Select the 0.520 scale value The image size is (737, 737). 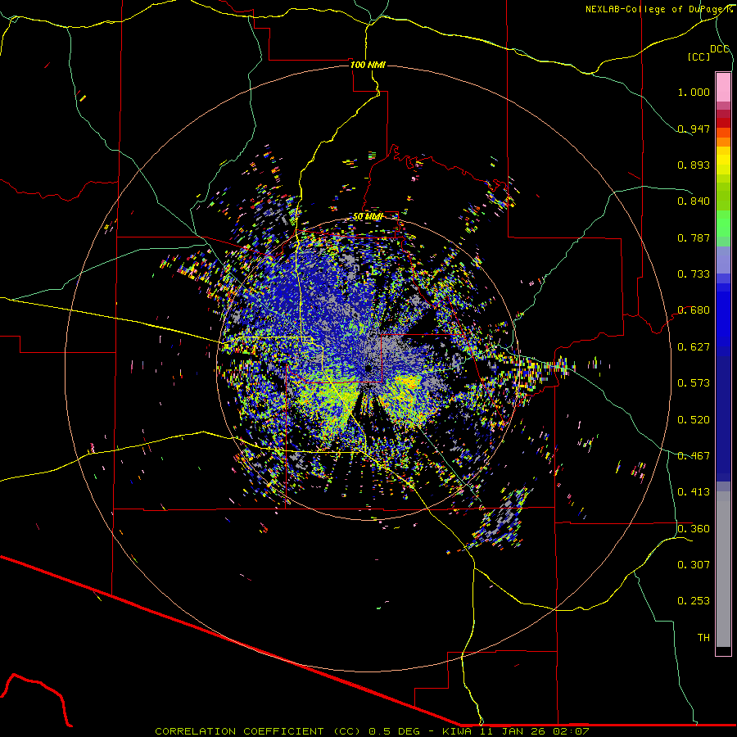pyautogui.click(x=694, y=420)
